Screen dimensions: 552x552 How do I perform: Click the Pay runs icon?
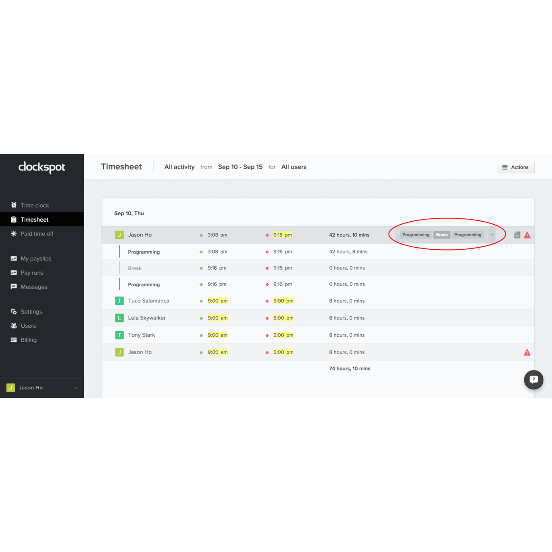click(x=14, y=273)
